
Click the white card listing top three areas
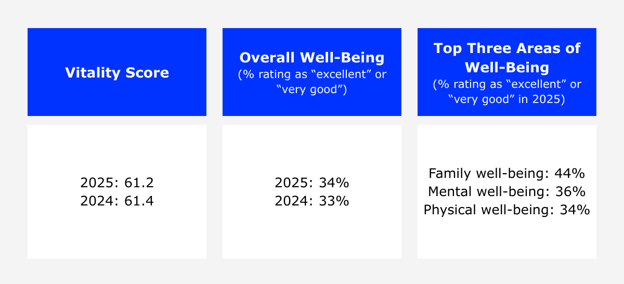(x=506, y=239)
